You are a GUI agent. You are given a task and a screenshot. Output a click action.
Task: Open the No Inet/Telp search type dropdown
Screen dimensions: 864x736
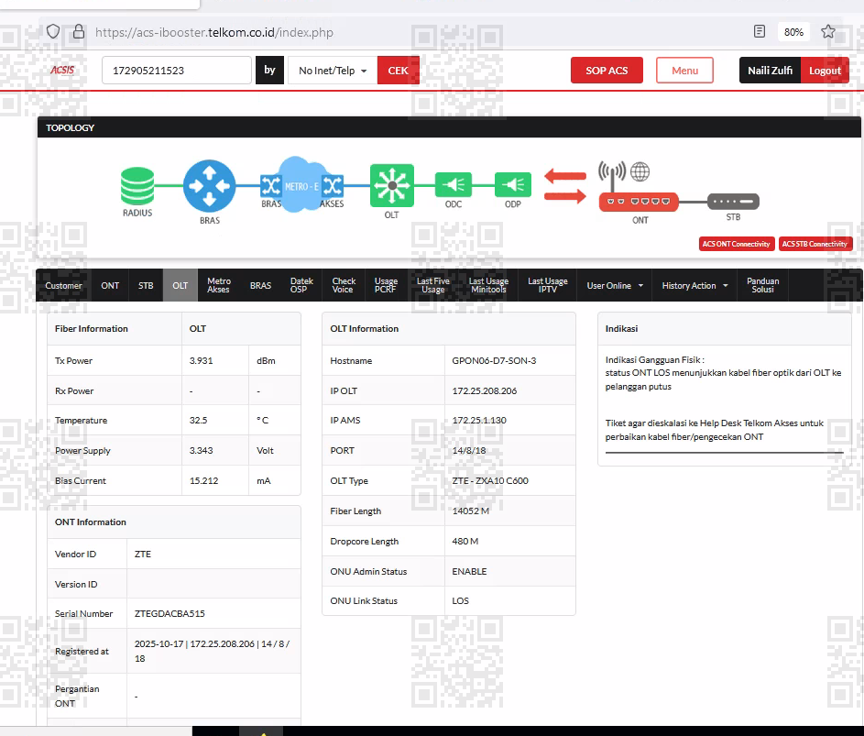(333, 70)
